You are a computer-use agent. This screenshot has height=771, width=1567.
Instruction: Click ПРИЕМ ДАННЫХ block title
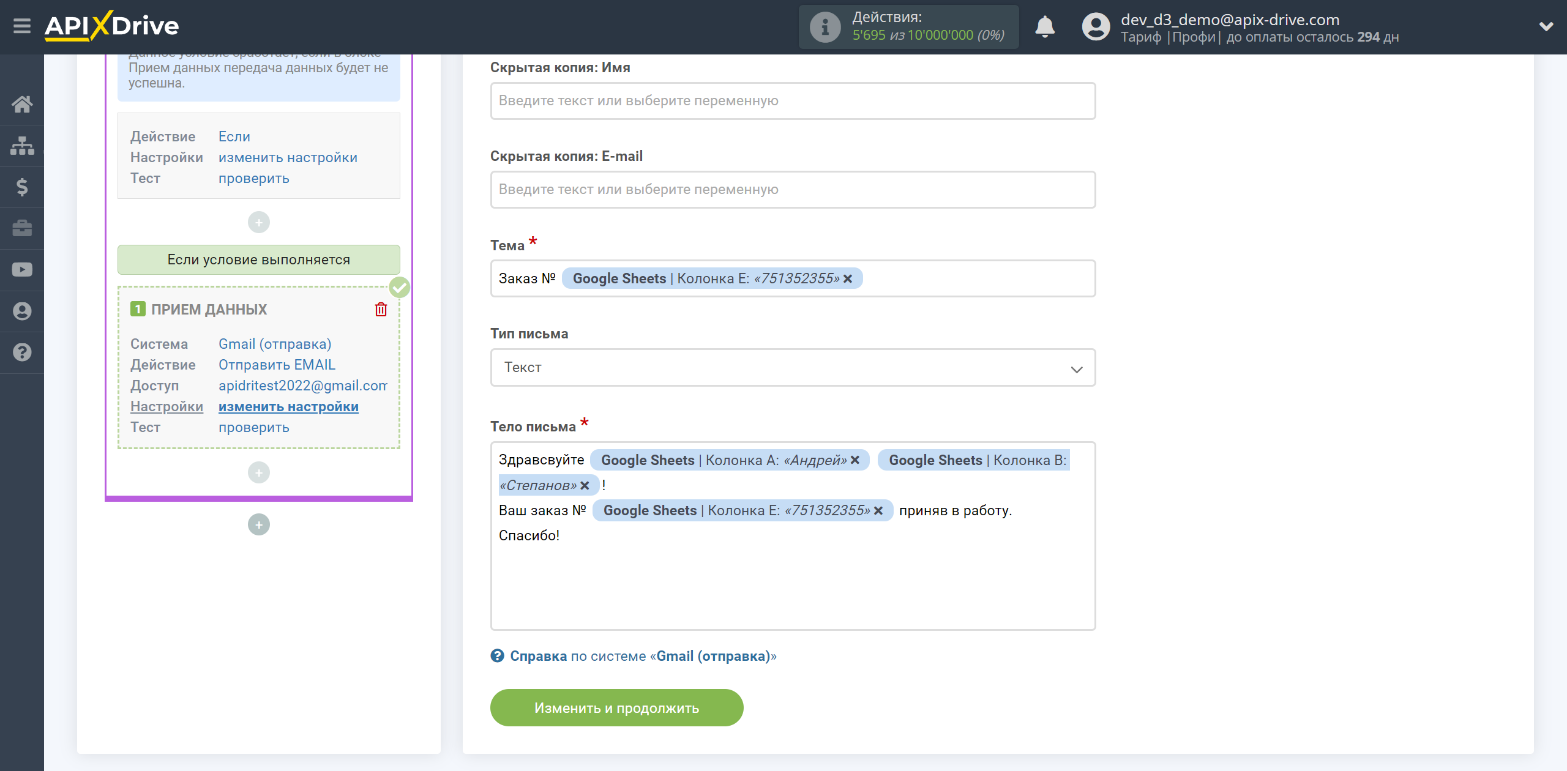coord(209,310)
